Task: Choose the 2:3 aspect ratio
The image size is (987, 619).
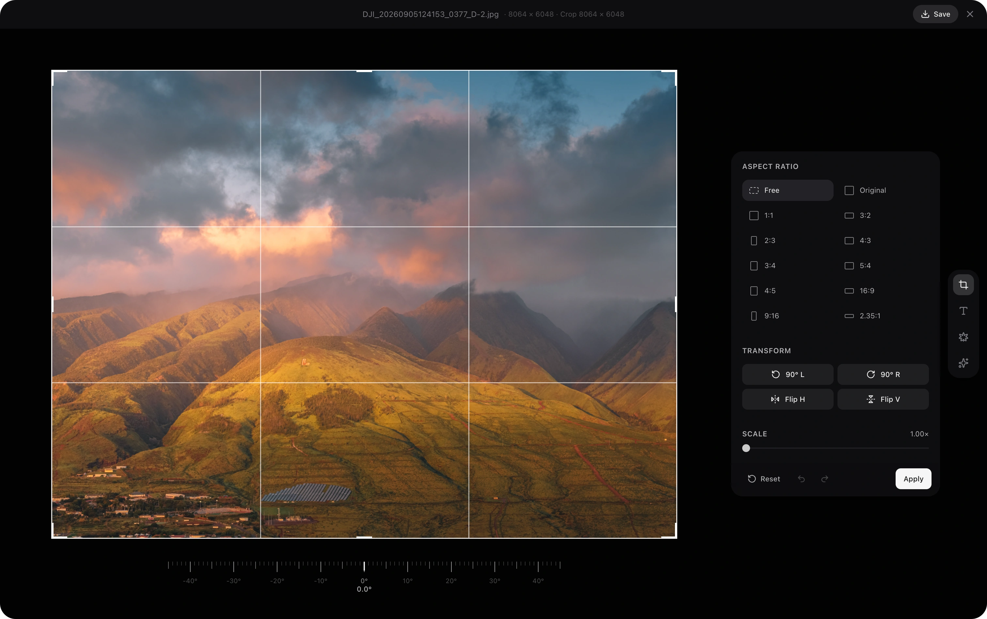Action: (788, 240)
